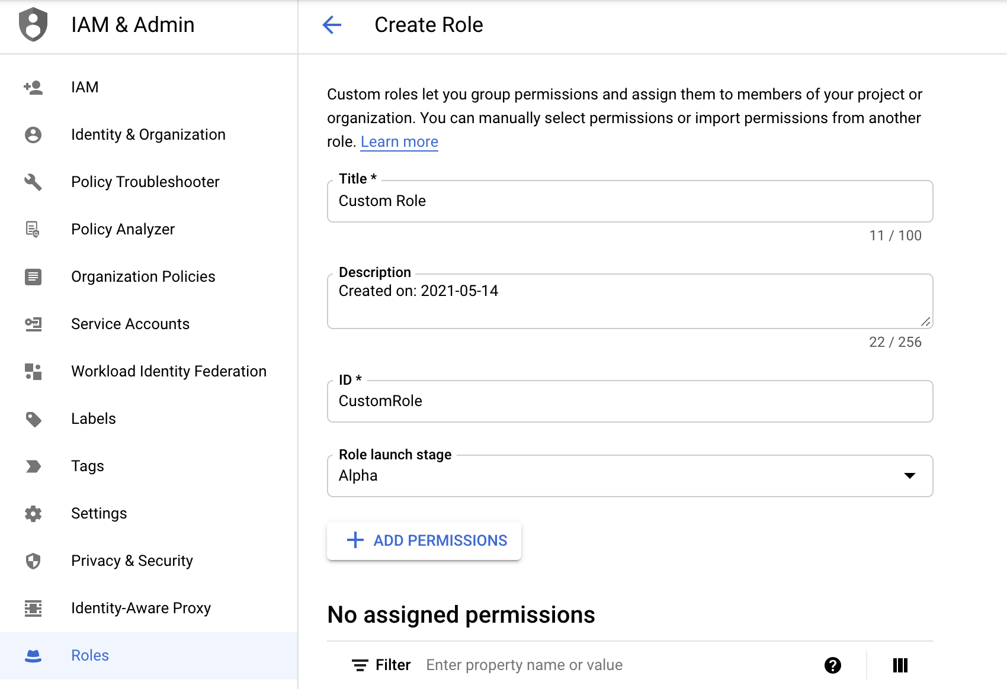Viewport: 1007px width, 689px height.
Task: Grab the Description field resize handle
Action: click(926, 321)
